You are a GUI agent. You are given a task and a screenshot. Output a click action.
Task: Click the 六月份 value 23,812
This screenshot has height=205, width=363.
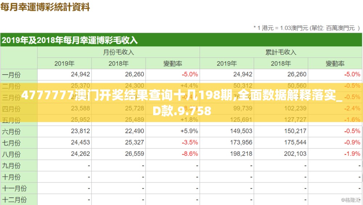coord(80,131)
